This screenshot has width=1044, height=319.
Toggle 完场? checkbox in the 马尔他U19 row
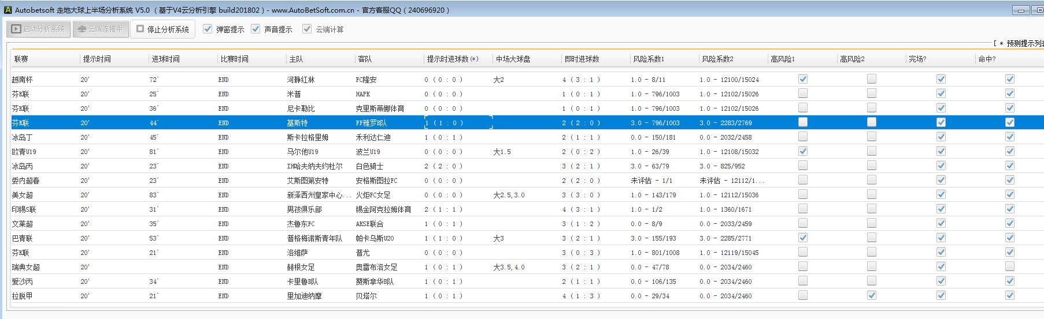[941, 151]
